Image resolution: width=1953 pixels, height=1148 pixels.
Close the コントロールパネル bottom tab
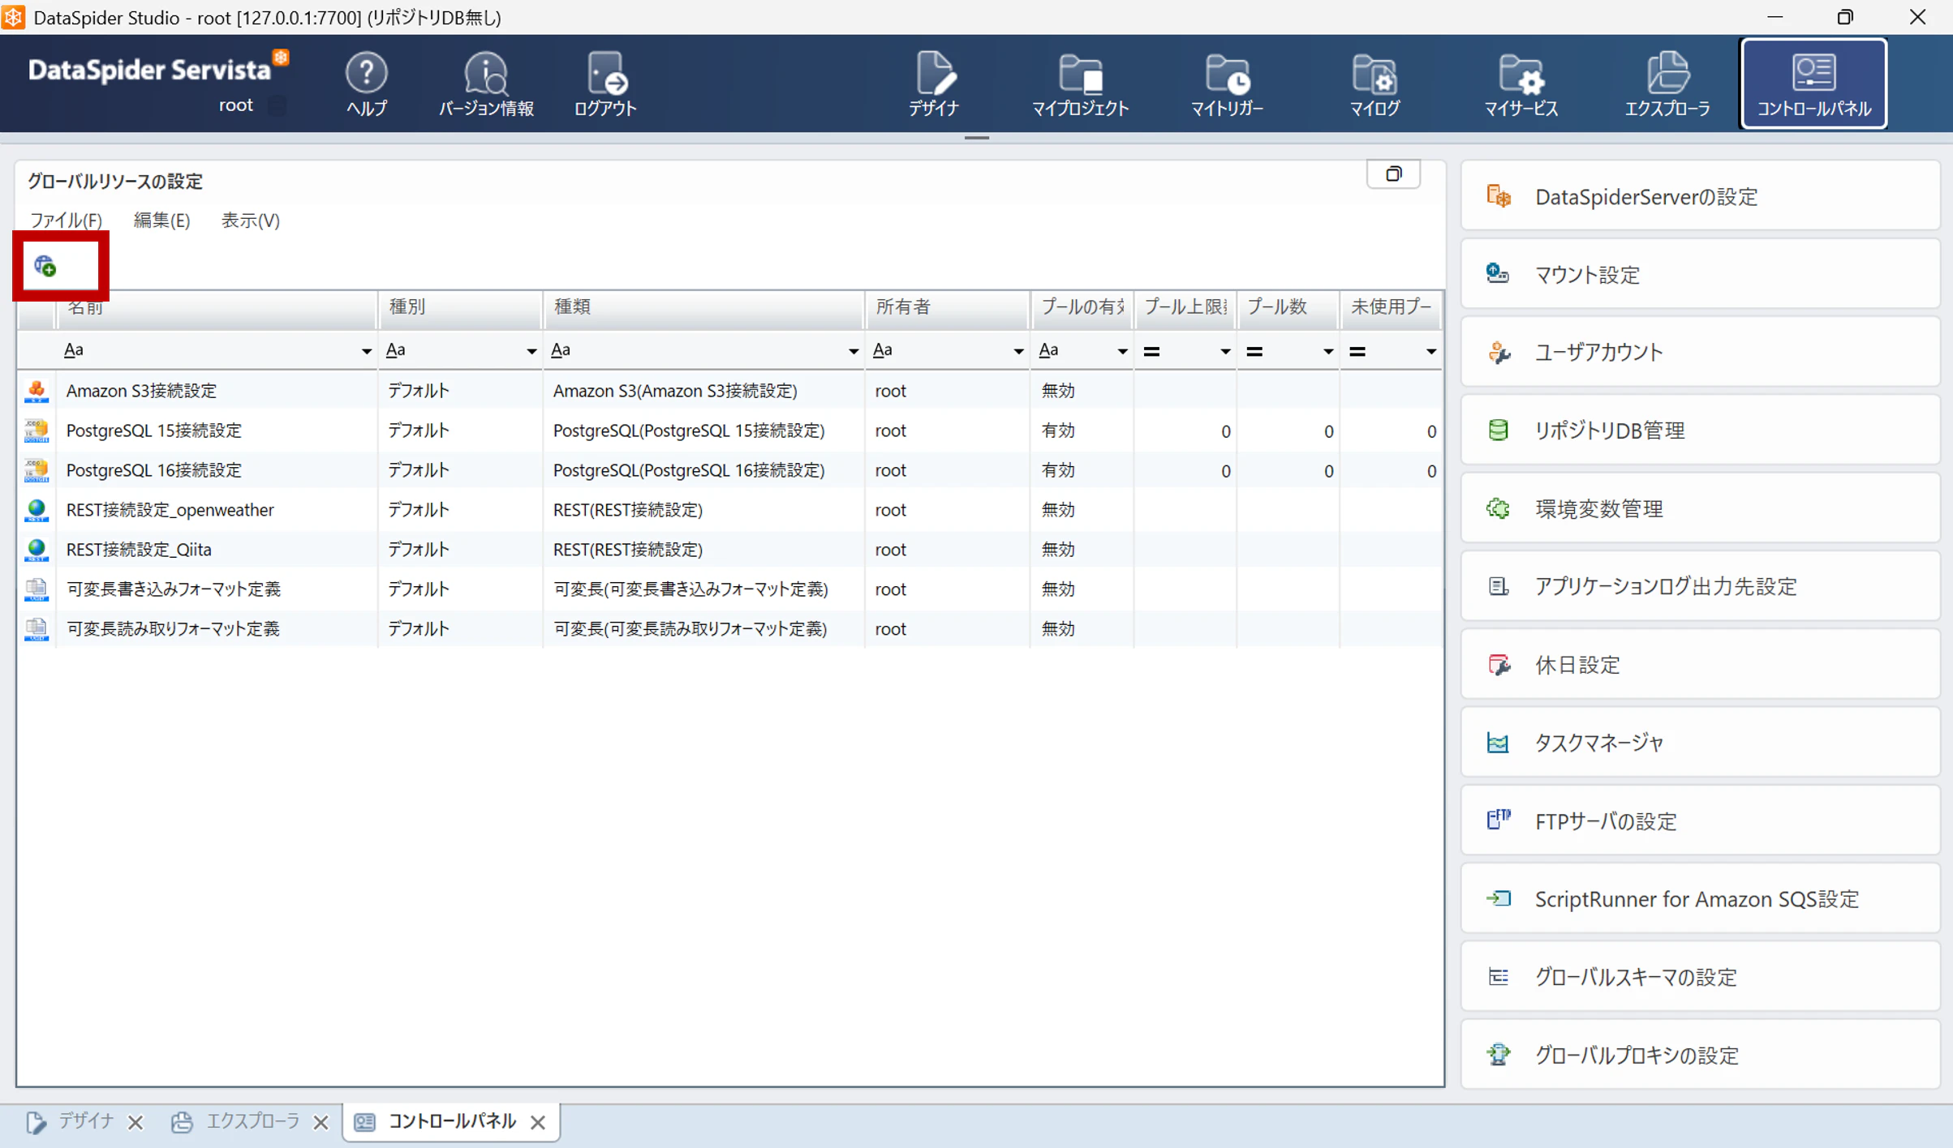(x=538, y=1122)
